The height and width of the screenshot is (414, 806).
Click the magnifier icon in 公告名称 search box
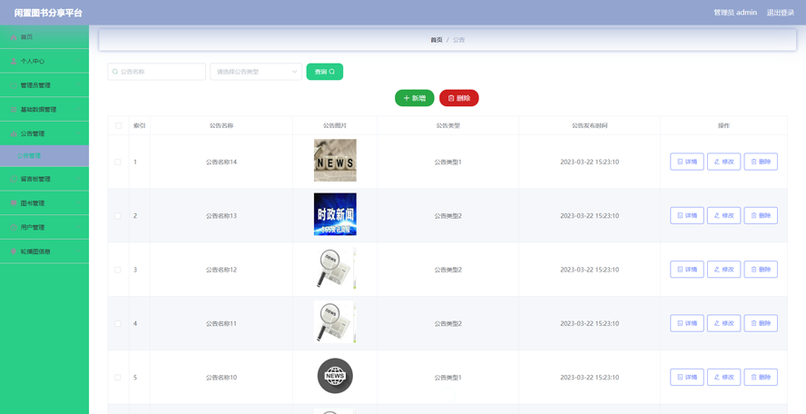coord(115,72)
